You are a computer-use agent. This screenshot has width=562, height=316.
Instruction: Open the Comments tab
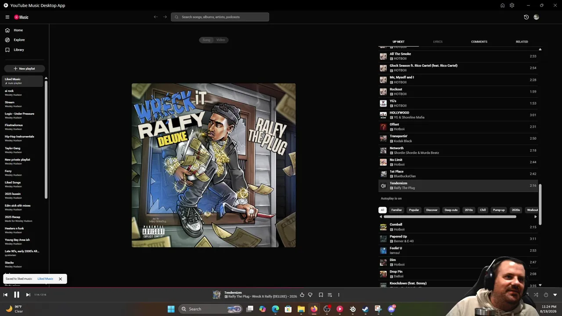[x=479, y=42]
